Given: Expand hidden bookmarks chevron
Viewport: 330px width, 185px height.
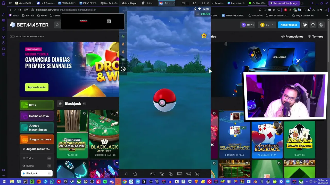Looking at the screenshot, I should coord(327,15).
